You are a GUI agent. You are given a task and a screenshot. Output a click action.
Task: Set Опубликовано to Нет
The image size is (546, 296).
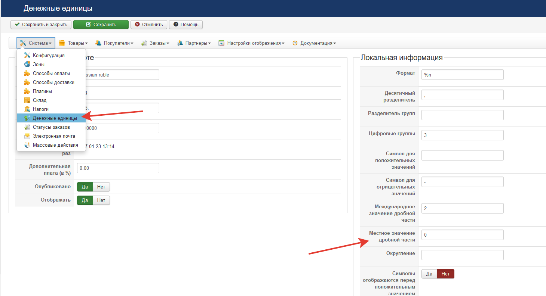[101, 187]
